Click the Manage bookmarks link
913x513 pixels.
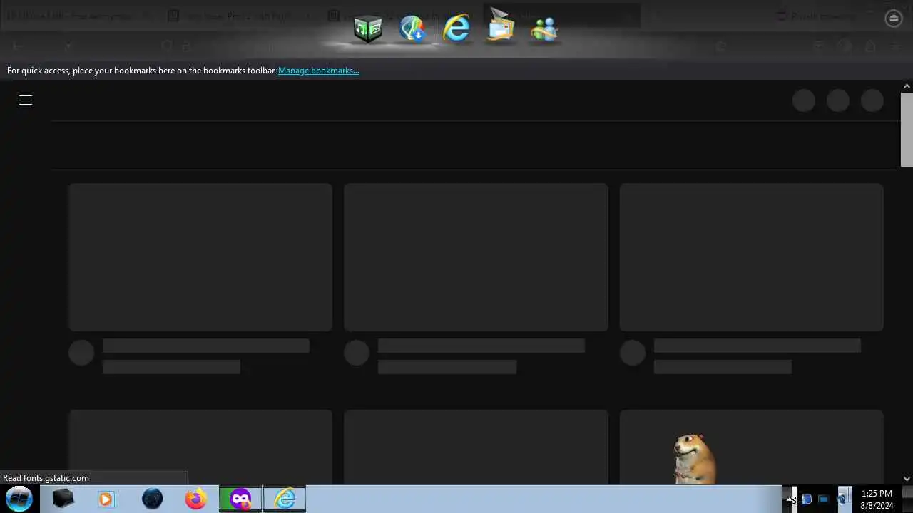(319, 71)
